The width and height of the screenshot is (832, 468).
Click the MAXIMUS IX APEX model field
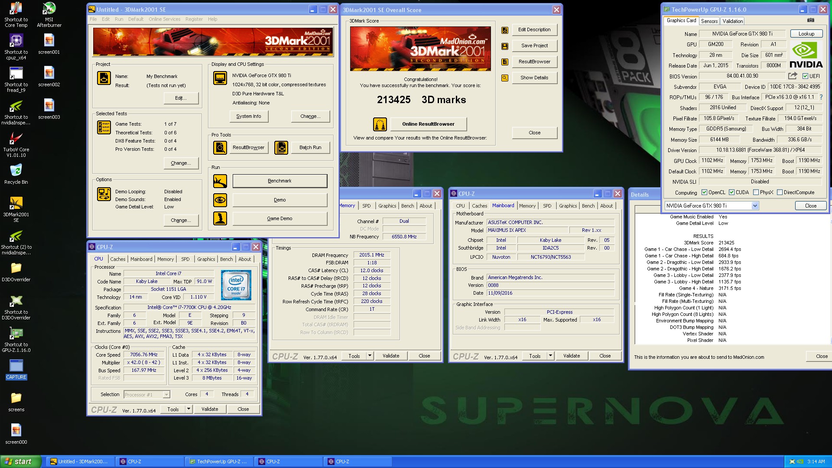pyautogui.click(x=527, y=230)
